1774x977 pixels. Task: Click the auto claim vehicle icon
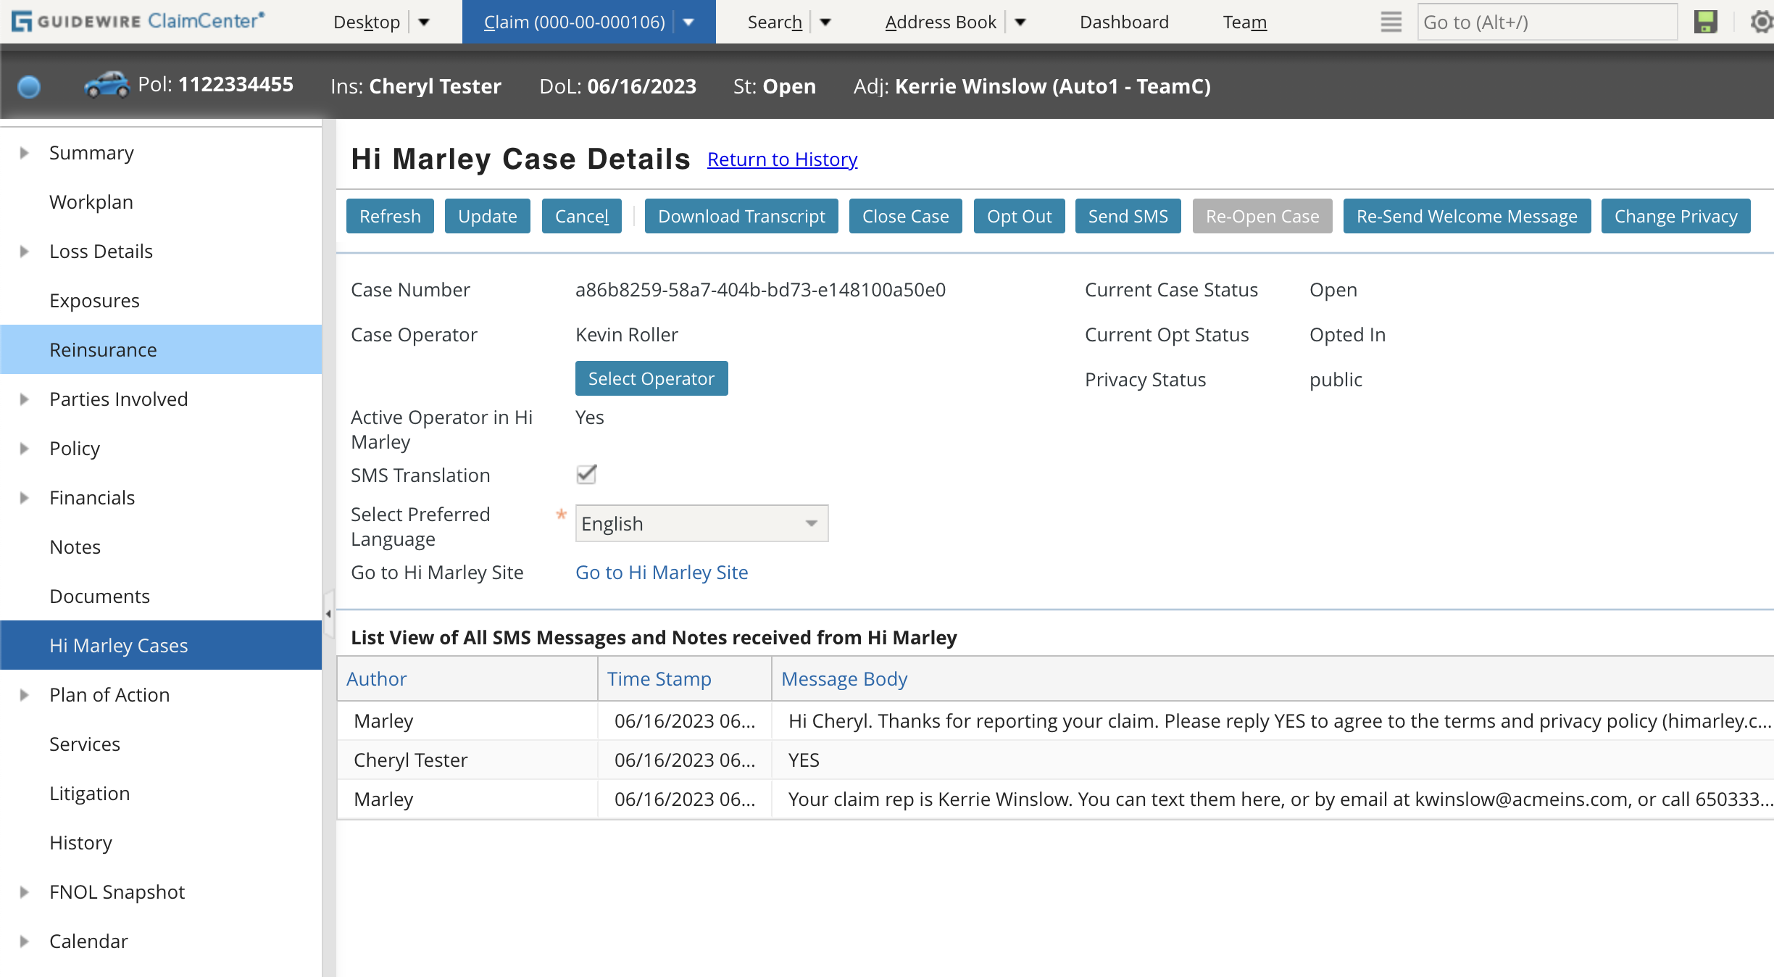106,85
